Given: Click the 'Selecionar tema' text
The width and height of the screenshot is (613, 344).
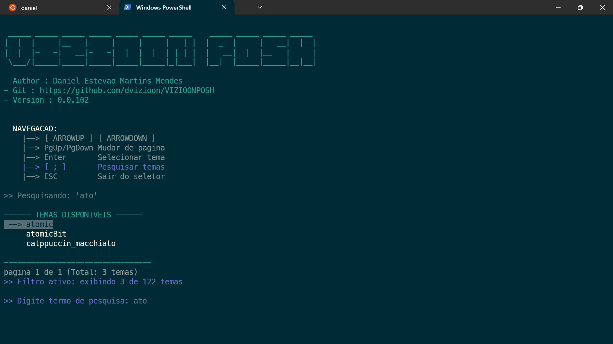Looking at the screenshot, I should coord(131,157).
